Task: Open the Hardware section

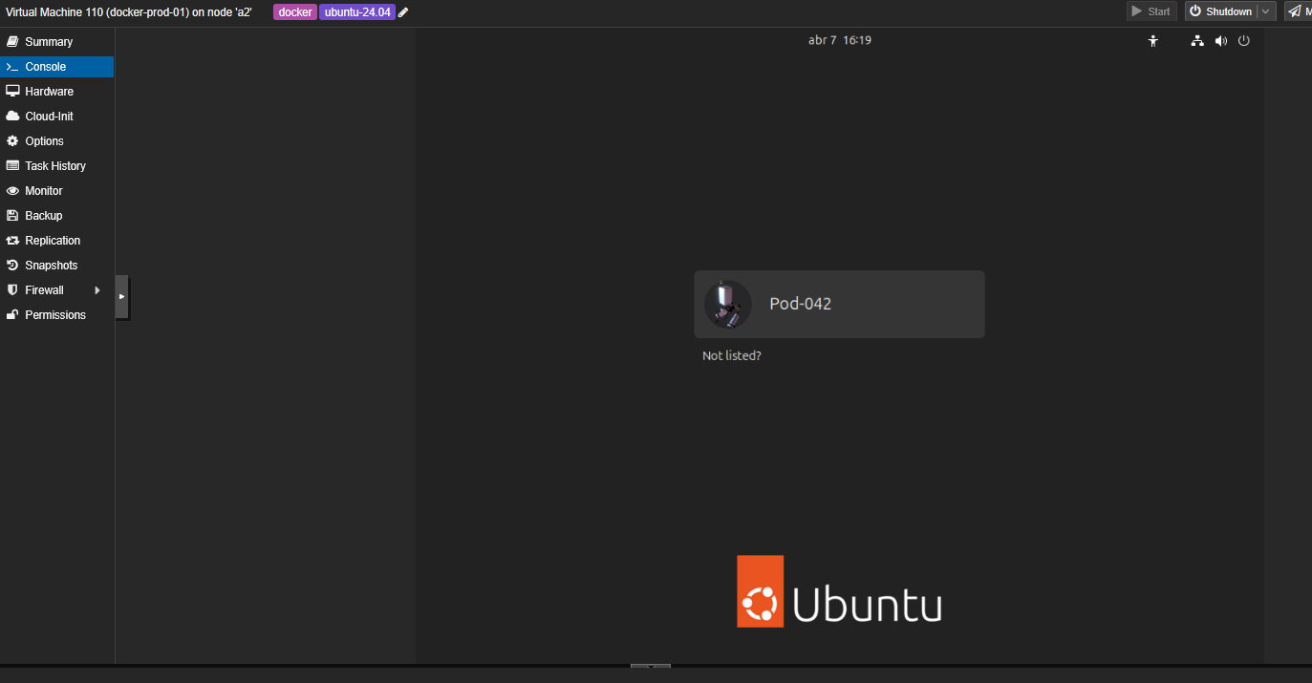Action: [49, 92]
